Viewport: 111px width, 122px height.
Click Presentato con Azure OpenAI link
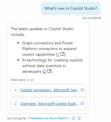click(x=48, y=118)
